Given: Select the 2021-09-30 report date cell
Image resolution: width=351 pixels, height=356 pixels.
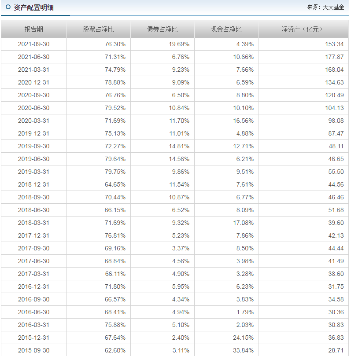Looking at the screenshot, I should (x=33, y=44).
